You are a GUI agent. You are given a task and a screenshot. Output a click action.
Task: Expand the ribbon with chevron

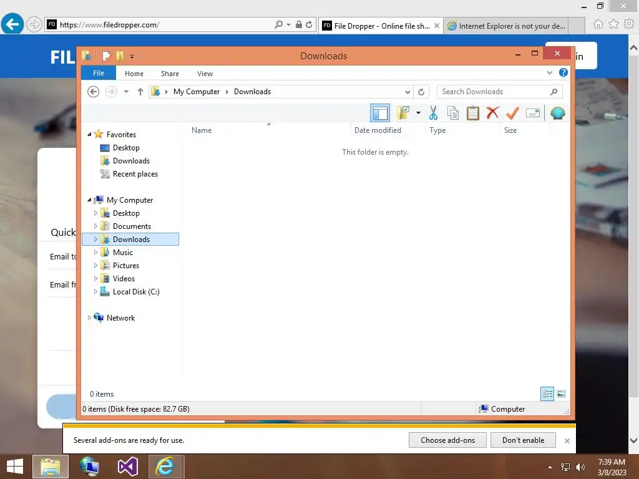click(x=549, y=72)
